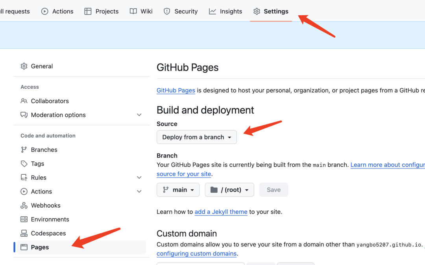
Task: Open the Projects tab
Action: 102,11
